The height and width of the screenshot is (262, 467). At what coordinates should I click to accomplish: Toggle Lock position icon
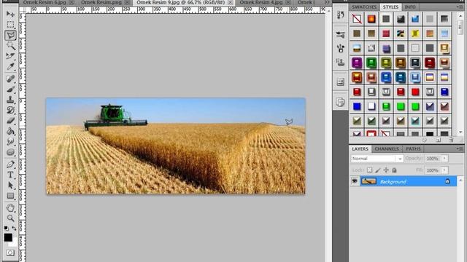pyautogui.click(x=386, y=170)
